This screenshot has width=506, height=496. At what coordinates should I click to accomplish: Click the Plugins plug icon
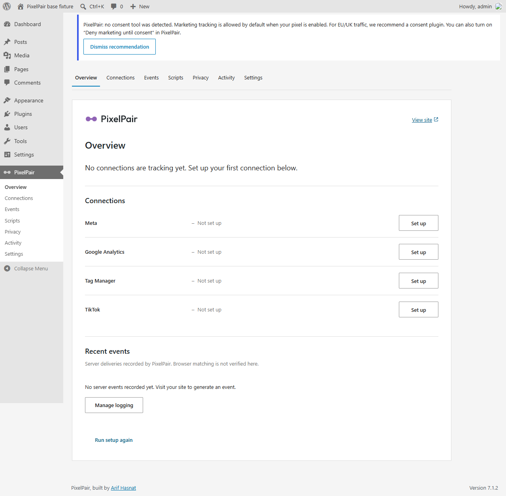[7, 114]
